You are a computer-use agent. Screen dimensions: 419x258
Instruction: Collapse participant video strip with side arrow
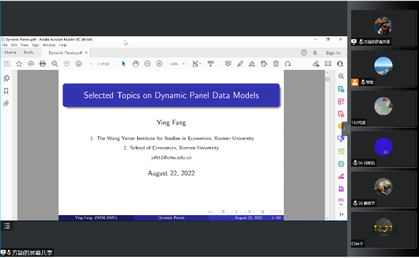point(345,129)
